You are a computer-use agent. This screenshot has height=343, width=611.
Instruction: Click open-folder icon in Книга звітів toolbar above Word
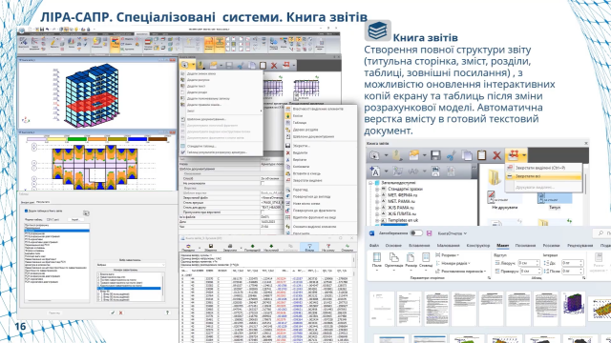pos(413,155)
